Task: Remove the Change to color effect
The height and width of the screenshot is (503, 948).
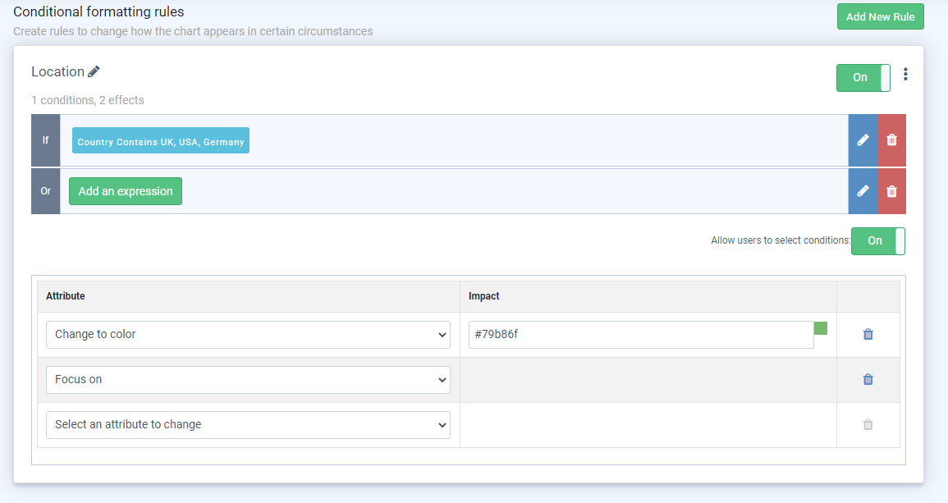Action: click(x=868, y=335)
